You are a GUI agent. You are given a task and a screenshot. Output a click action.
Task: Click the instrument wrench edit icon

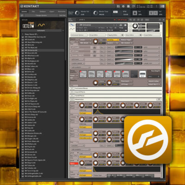tap(72, 25)
